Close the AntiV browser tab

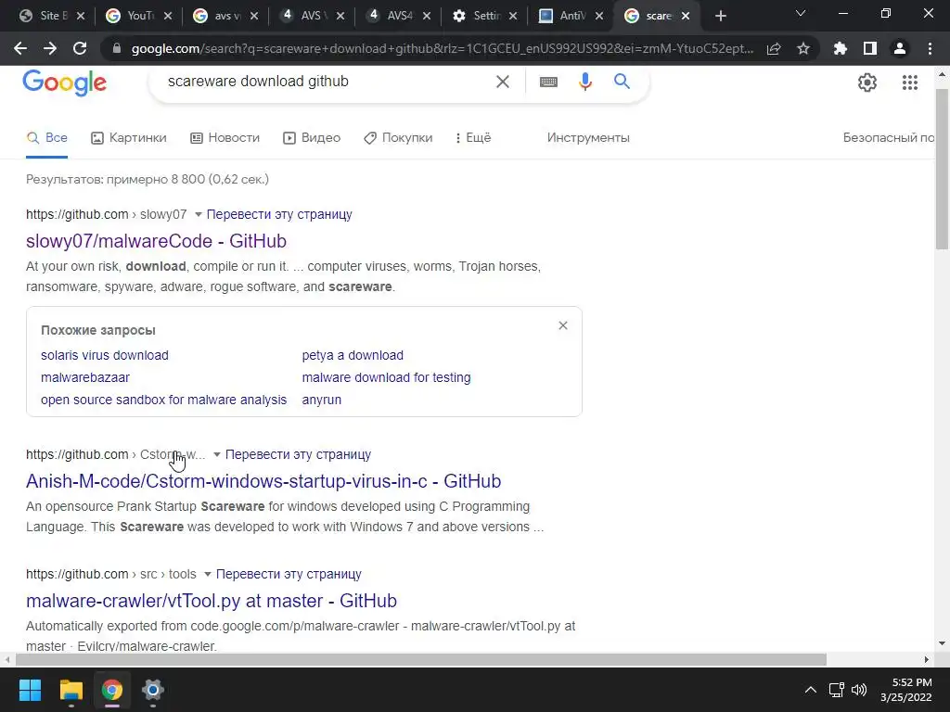pos(598,16)
